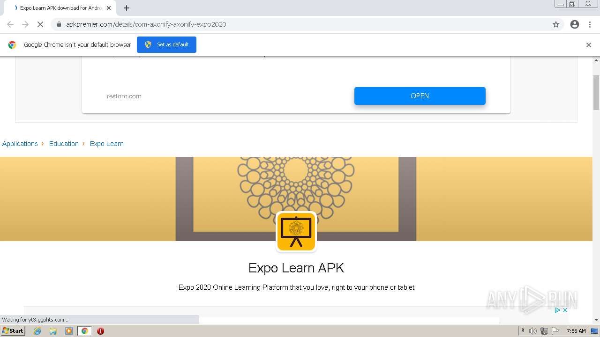The height and width of the screenshot is (337, 600).
Task: Click the 7:56 AM system clock
Action: point(576,331)
